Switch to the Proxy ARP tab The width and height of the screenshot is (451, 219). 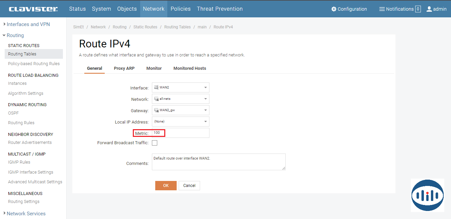[124, 68]
